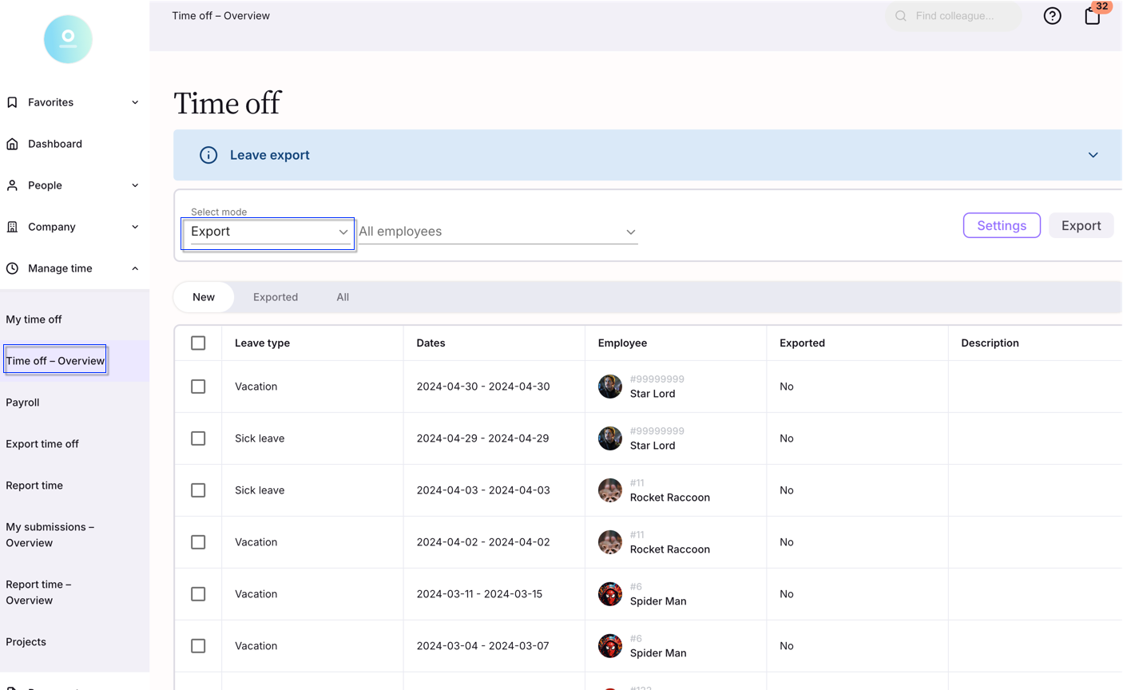Click the Find colleague search field

pyautogui.click(x=954, y=16)
